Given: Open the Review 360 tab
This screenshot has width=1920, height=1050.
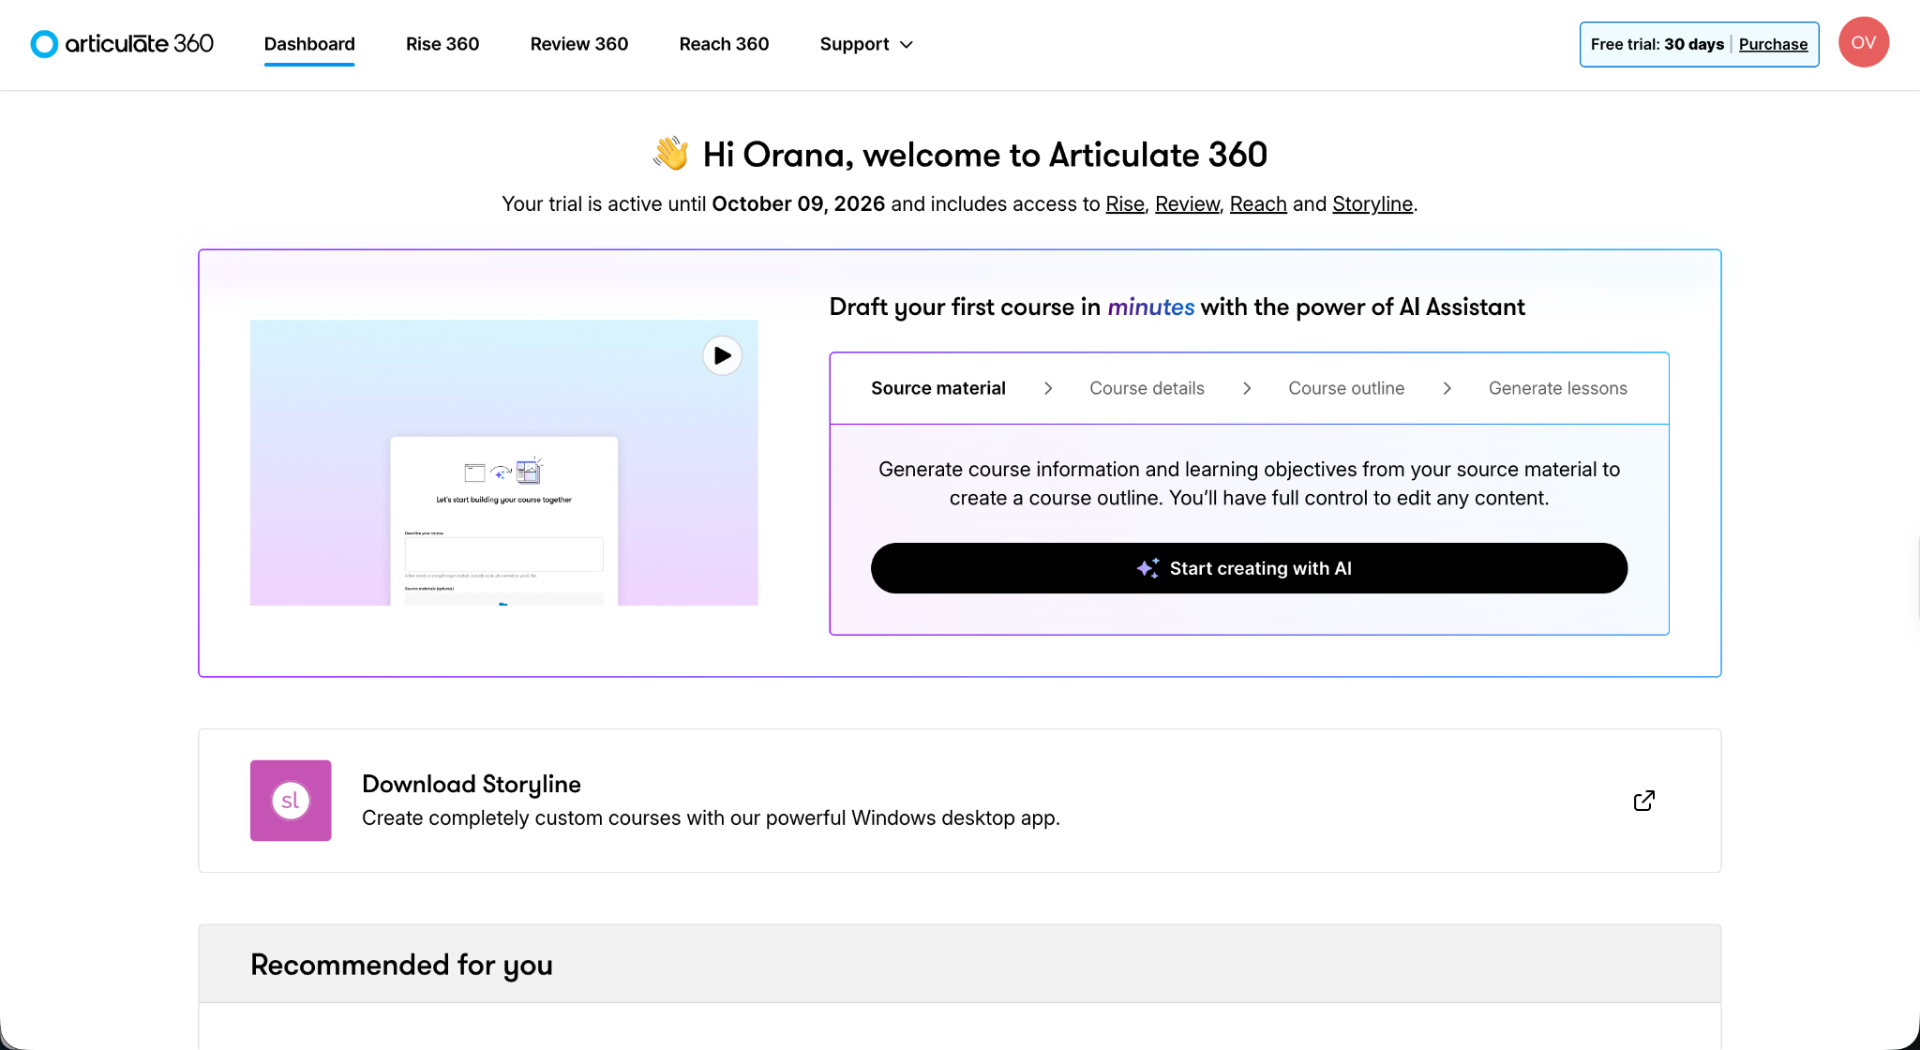Looking at the screenshot, I should pos(579,44).
